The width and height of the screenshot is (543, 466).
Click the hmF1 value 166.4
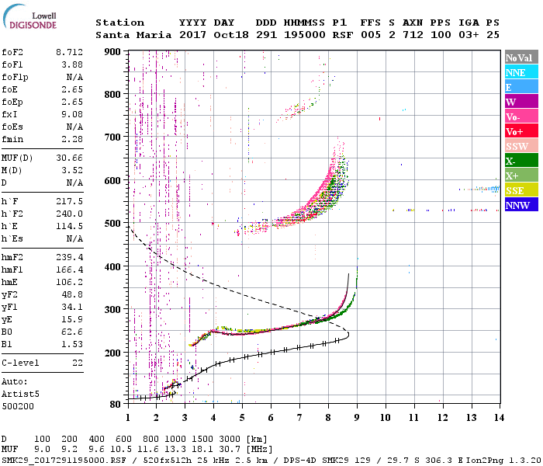[x=69, y=270]
